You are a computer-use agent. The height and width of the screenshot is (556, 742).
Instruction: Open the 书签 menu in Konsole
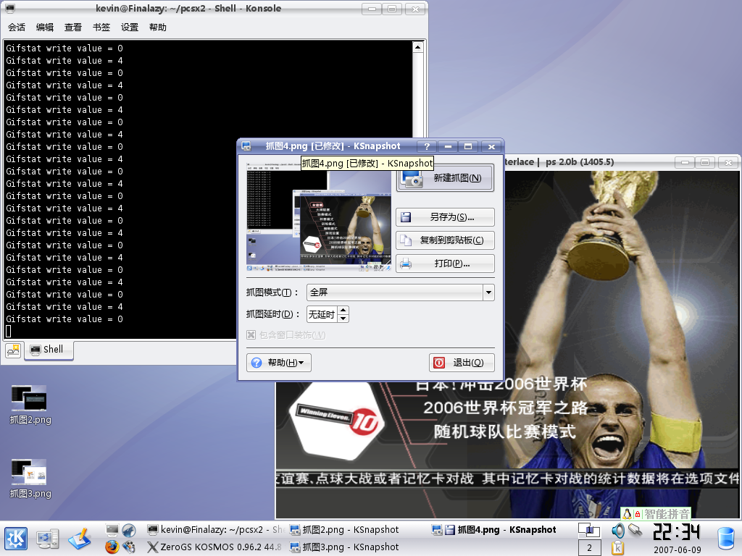101,28
